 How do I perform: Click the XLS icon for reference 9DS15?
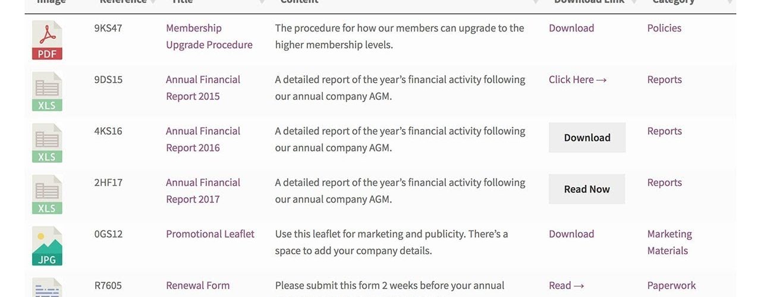[x=47, y=92]
